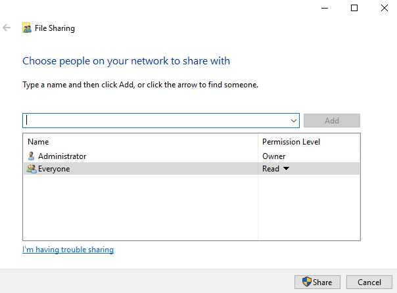The width and height of the screenshot is (397, 293).
Task: Open the Read permission dropdown for Everyone
Action: (285, 169)
